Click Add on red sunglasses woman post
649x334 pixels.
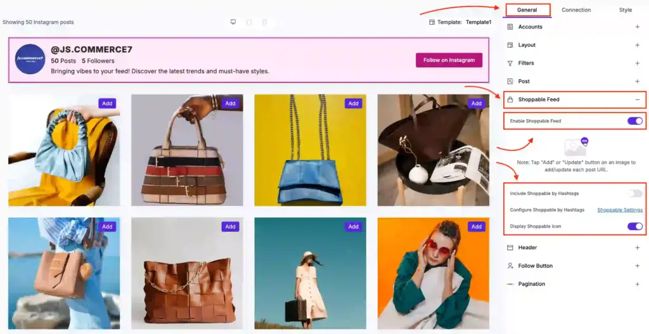[477, 226]
